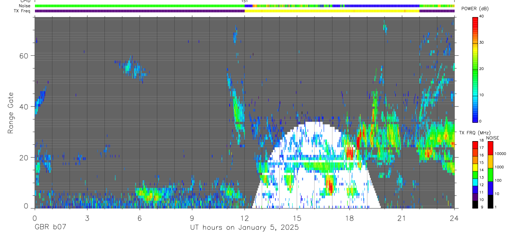511x236 pixels.
Task: Select the red swatch in the NOISE bar
Action: click(x=491, y=148)
